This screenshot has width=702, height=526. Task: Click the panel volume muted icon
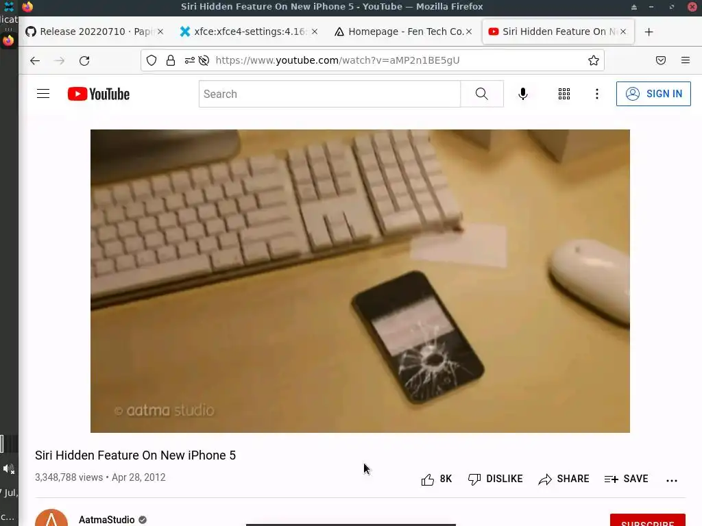click(x=8, y=468)
